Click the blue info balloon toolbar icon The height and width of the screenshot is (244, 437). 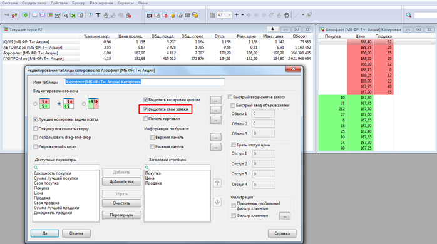click(x=90, y=15)
